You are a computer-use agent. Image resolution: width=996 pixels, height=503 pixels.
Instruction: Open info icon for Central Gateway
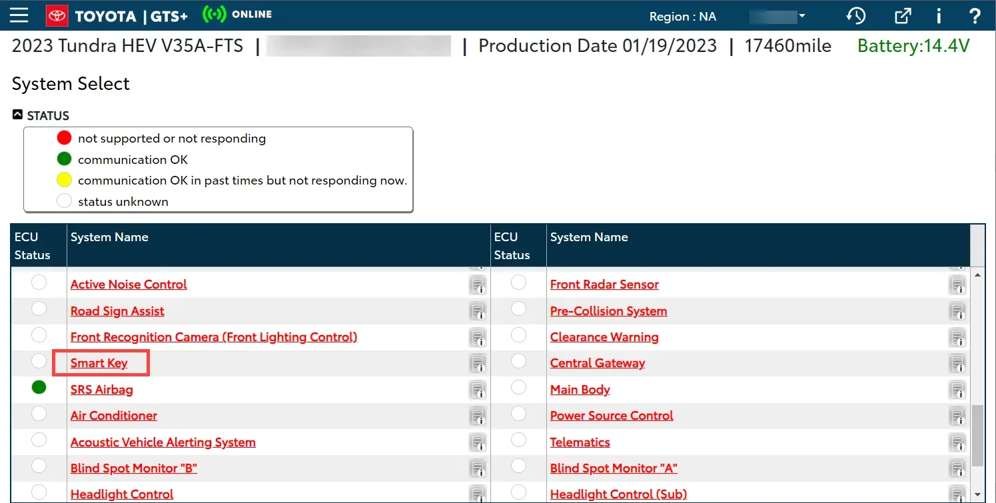click(957, 364)
